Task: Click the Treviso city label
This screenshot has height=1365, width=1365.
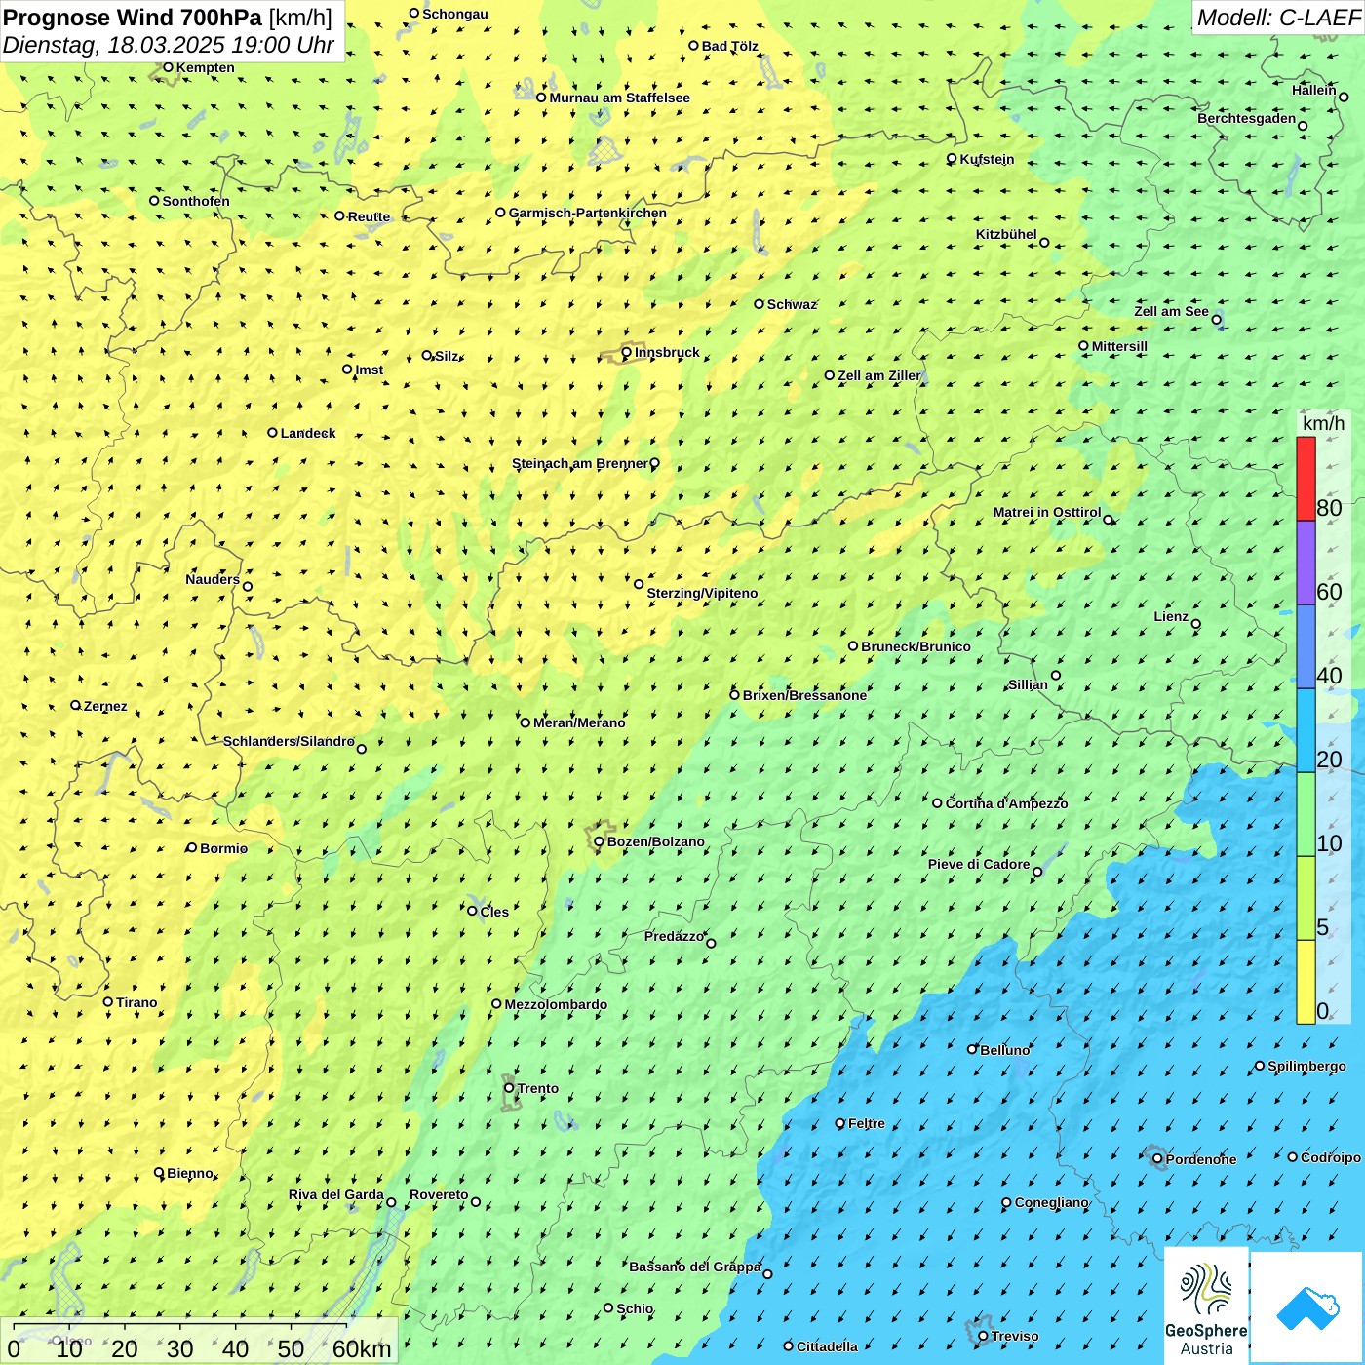Action: click(1015, 1336)
